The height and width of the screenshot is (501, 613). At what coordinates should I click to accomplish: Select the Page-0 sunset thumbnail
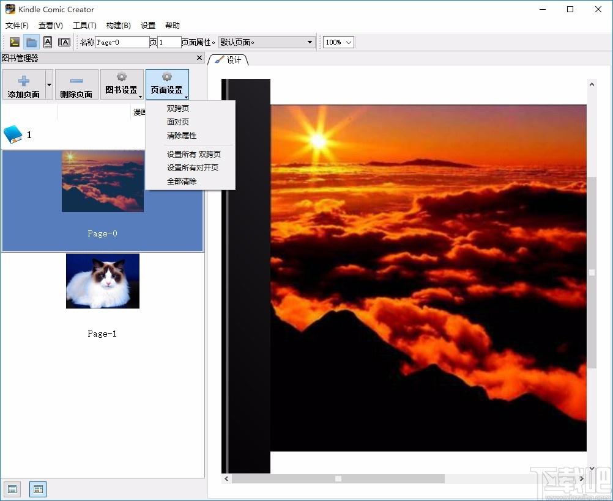[103, 181]
